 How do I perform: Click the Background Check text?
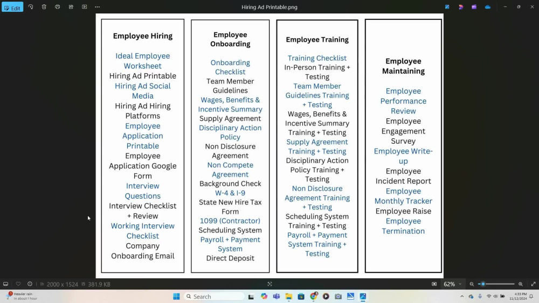(230, 184)
